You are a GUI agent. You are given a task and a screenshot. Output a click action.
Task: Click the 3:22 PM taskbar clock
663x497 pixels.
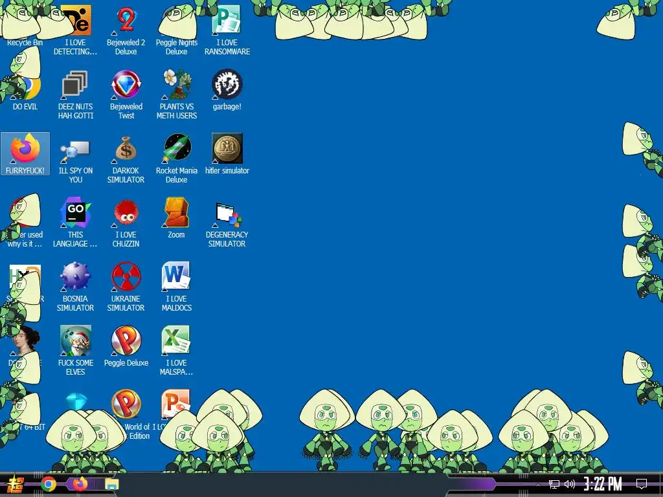coord(603,484)
